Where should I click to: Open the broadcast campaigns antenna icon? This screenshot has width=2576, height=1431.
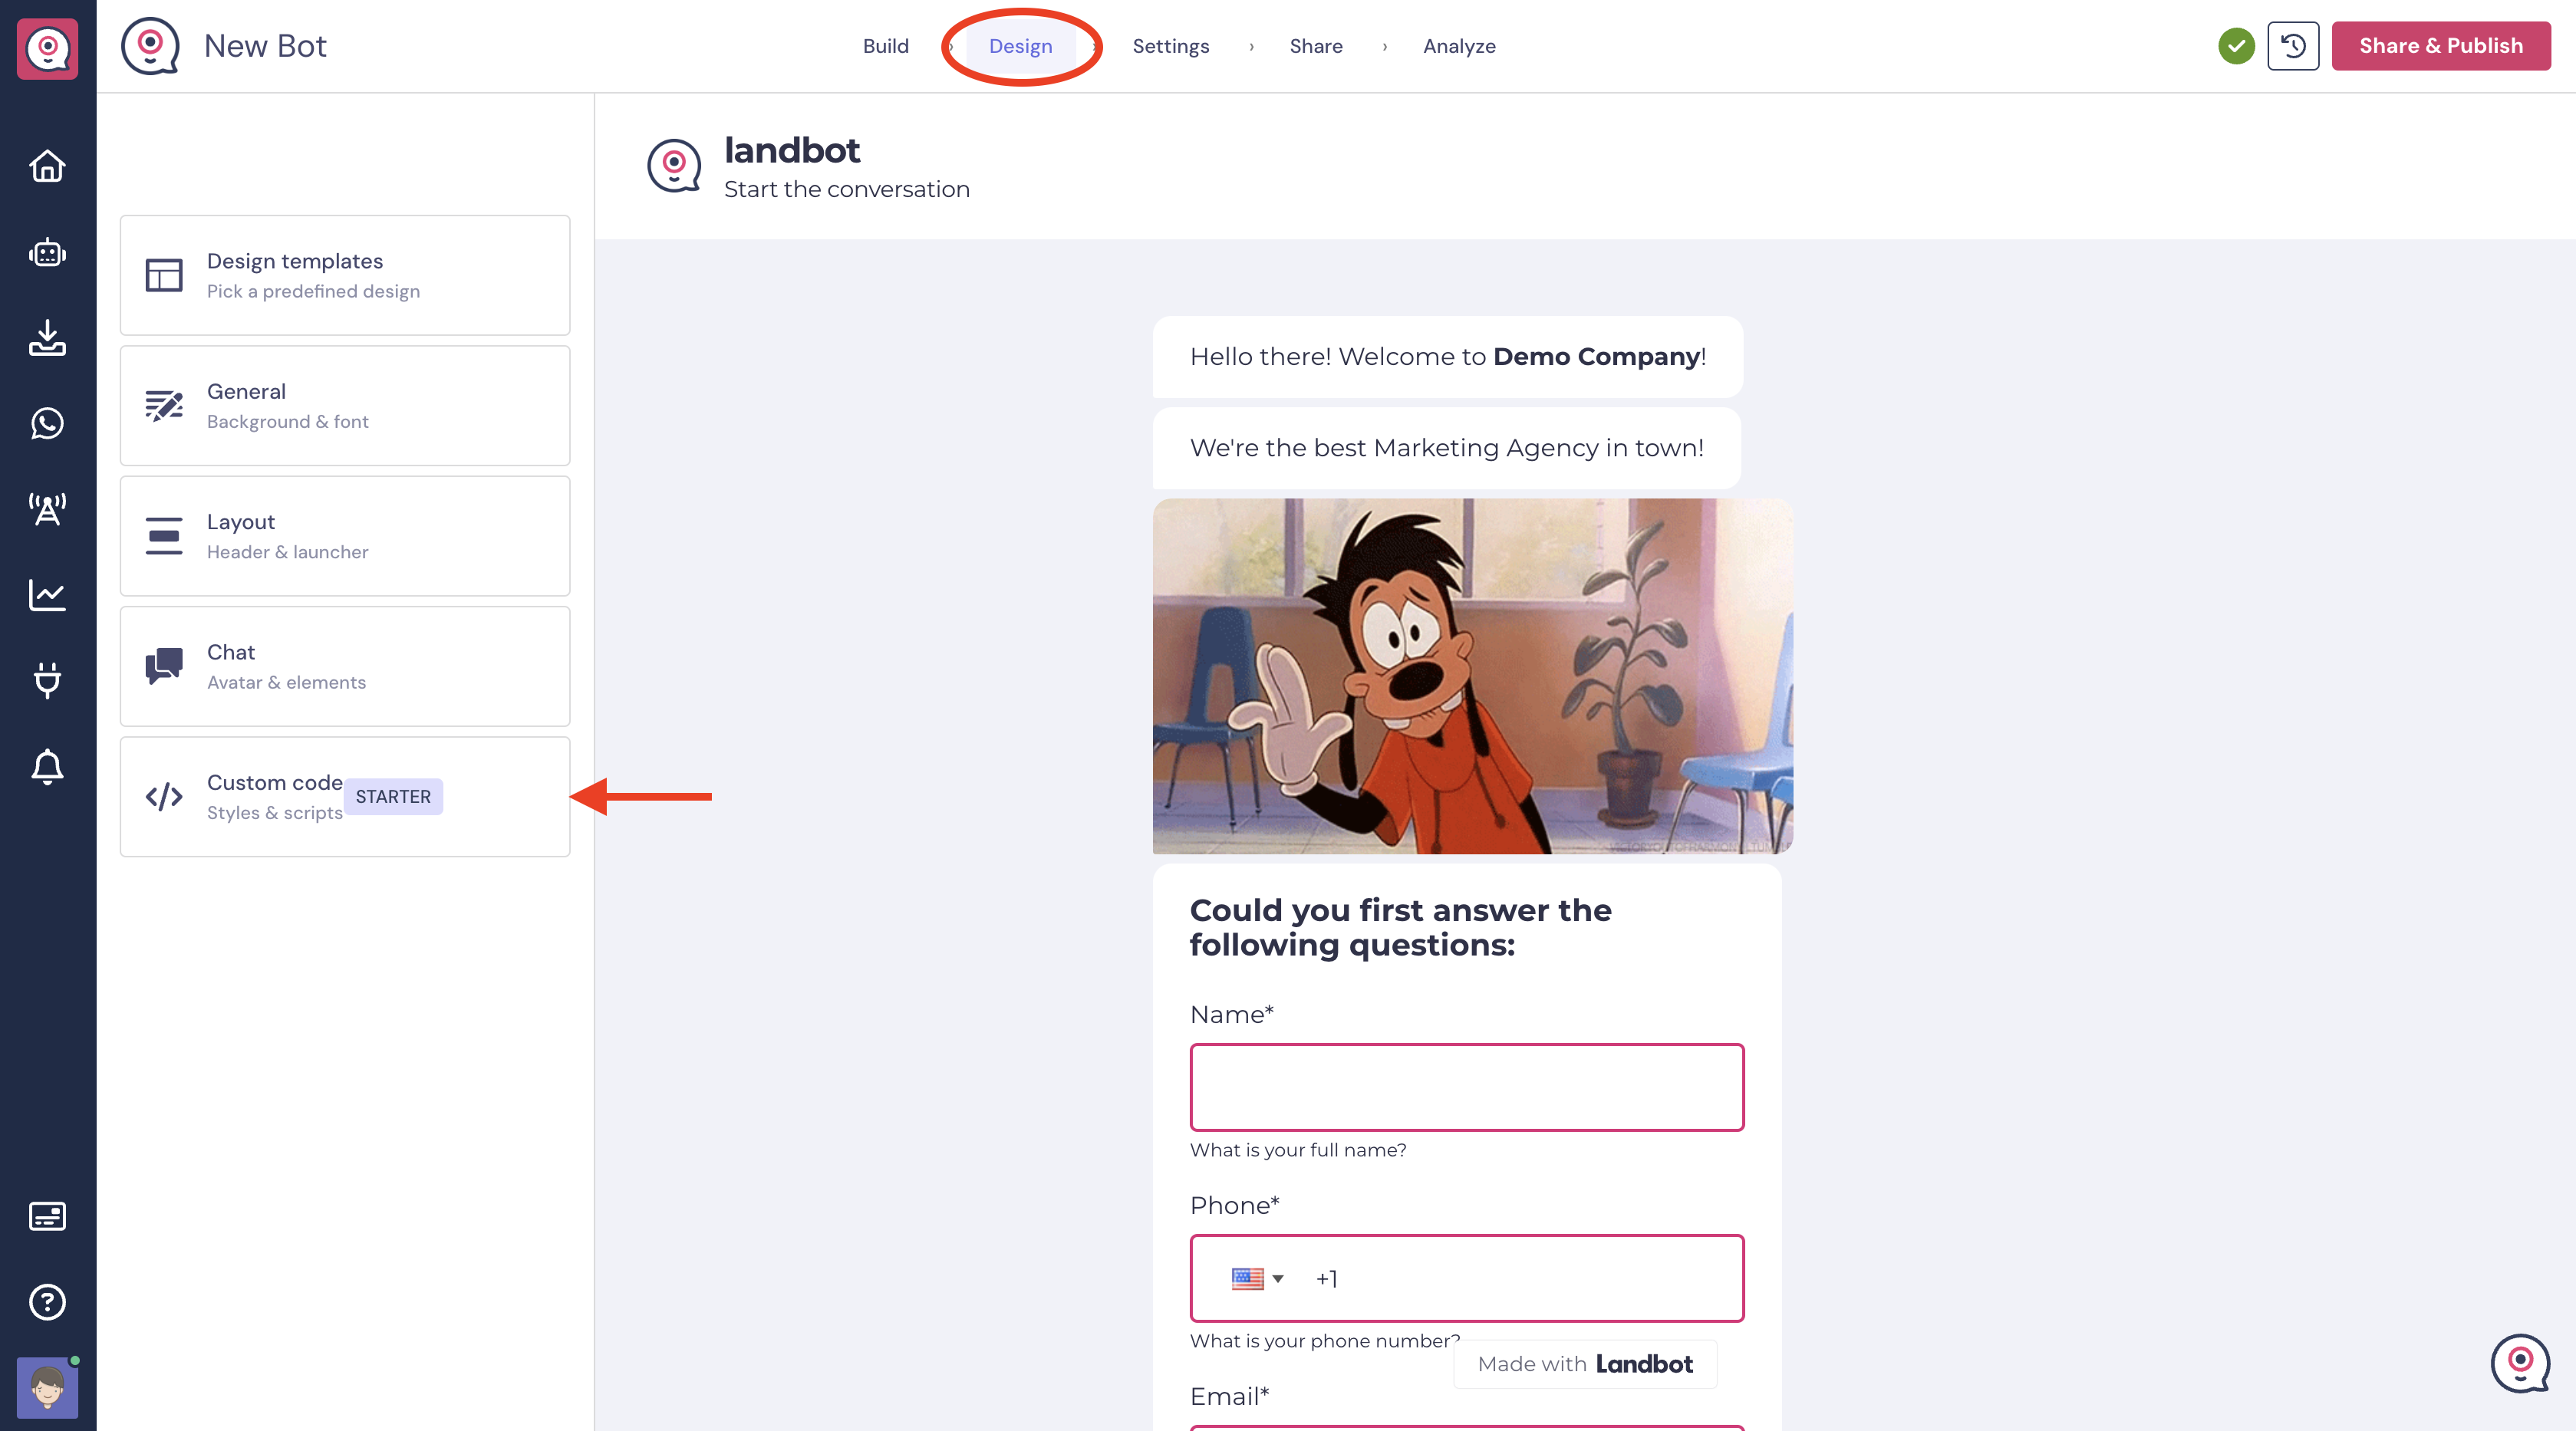coord(47,509)
